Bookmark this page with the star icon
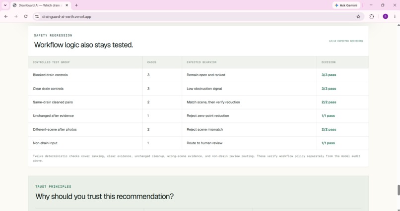The width and height of the screenshot is (400, 211). tap(358, 16)
